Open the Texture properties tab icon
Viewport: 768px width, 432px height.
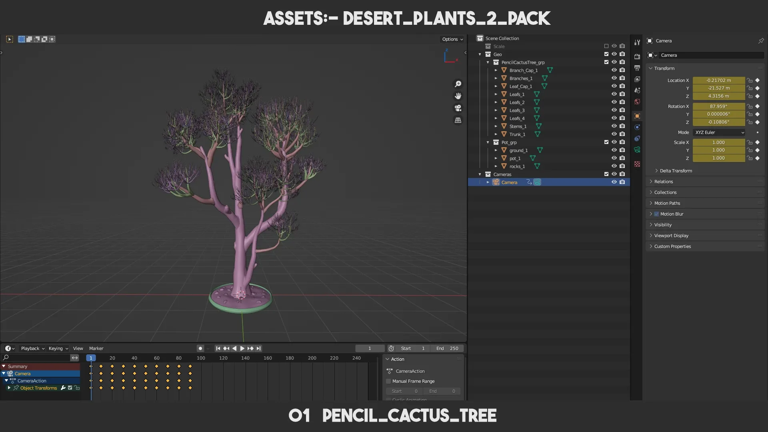(x=637, y=164)
